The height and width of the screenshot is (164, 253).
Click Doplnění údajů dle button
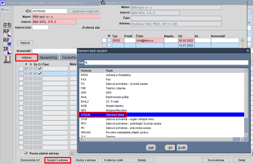click(x=84, y=11)
